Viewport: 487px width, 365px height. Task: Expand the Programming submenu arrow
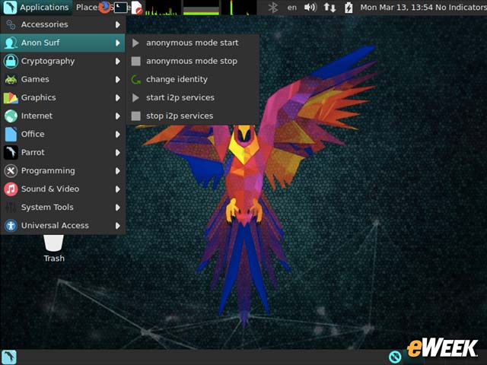118,170
